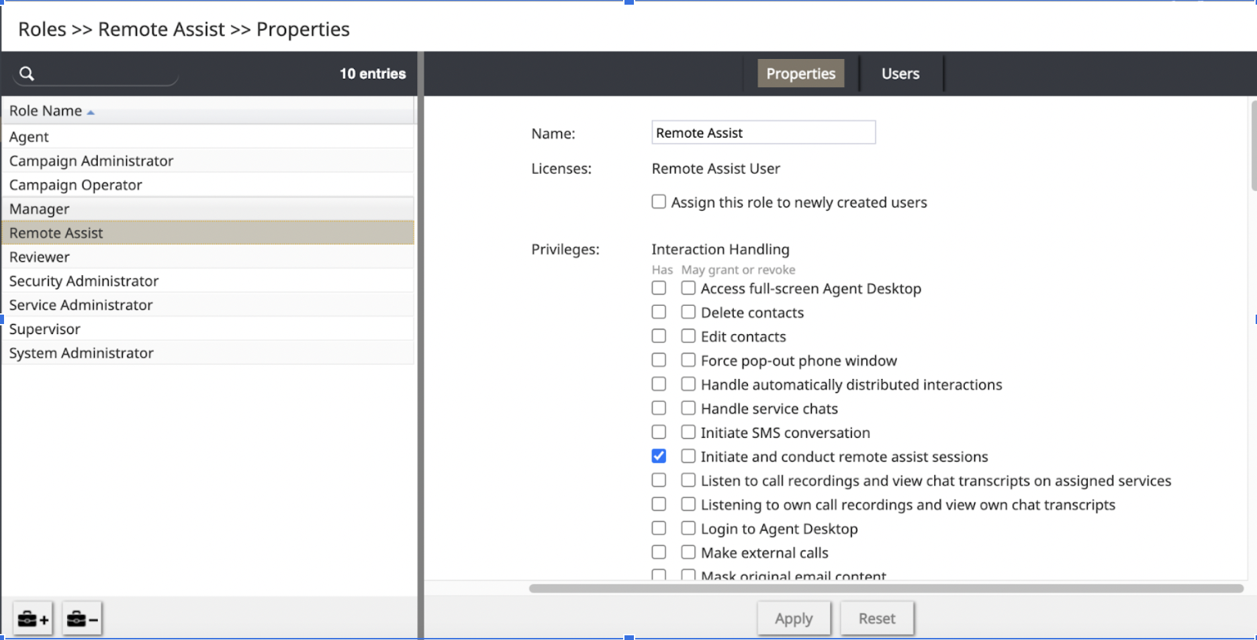The height and width of the screenshot is (640, 1257).
Task: Select the Properties tab
Action: [x=800, y=74]
